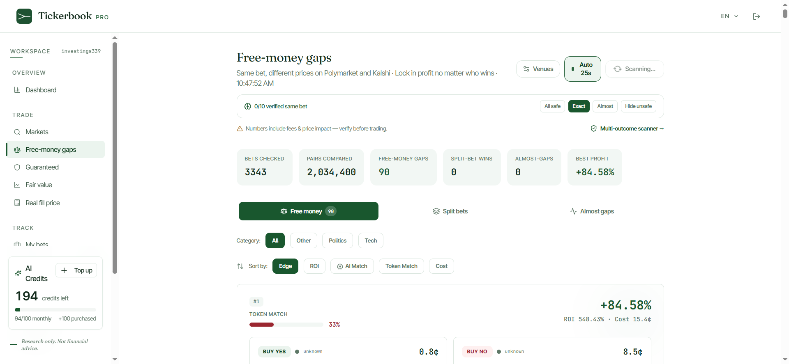Viewport: 789px width, 364px height.
Task: Click the logout icon in header
Action: pos(757,16)
